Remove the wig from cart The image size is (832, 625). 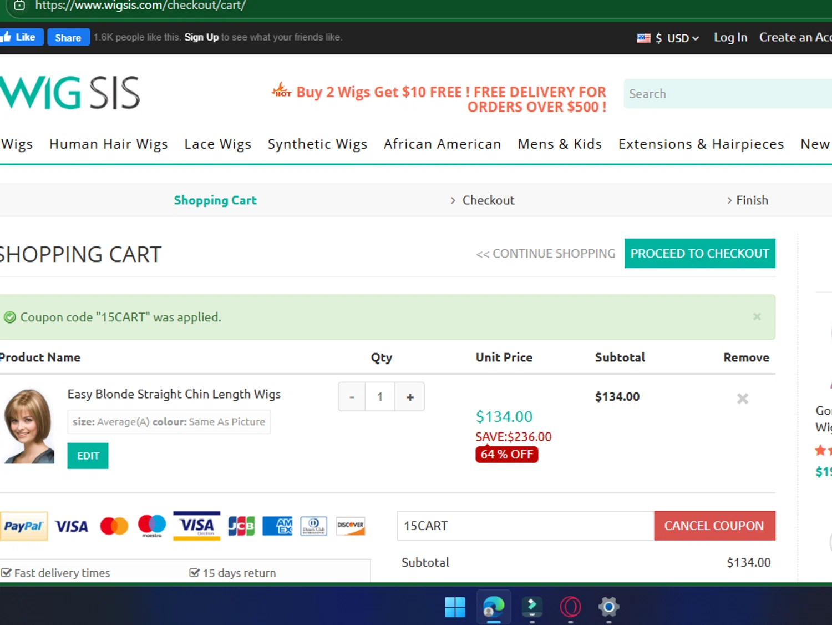tap(743, 399)
